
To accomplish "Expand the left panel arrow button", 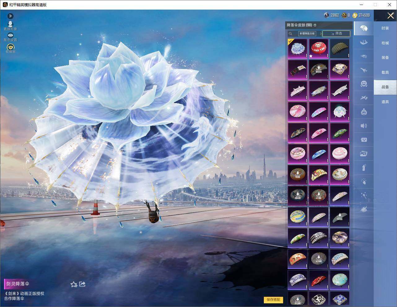I will tap(10, 16).
